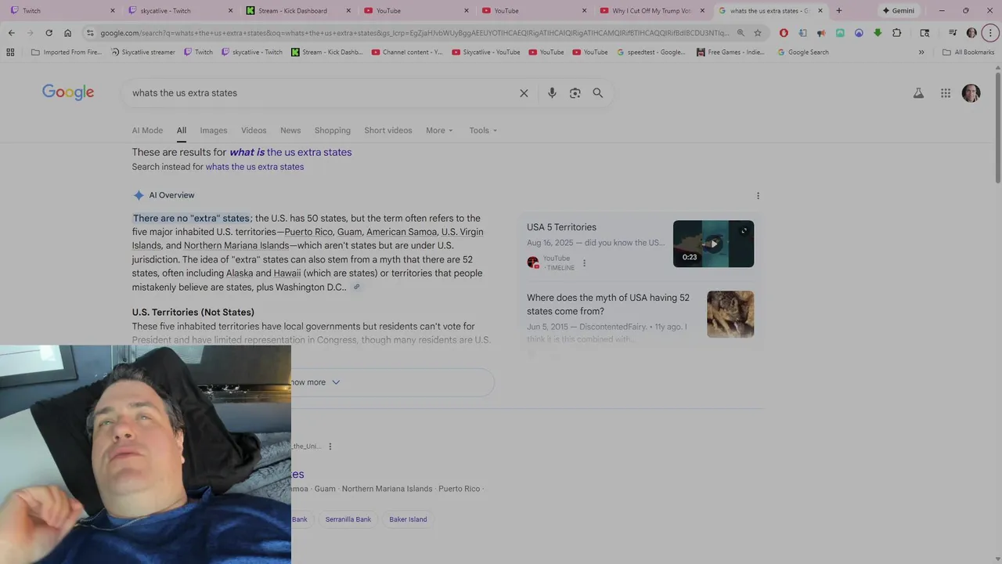
Task: Open options dots for USA 5 Territories video
Action: 584,263
